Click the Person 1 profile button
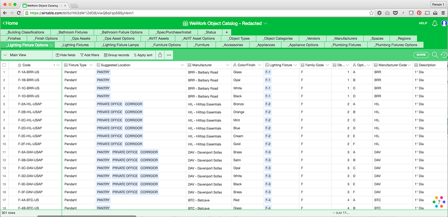Viewport: 448px width, 217px height. point(438,4)
